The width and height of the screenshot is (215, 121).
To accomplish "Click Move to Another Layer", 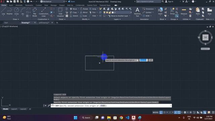I will click(118, 16).
